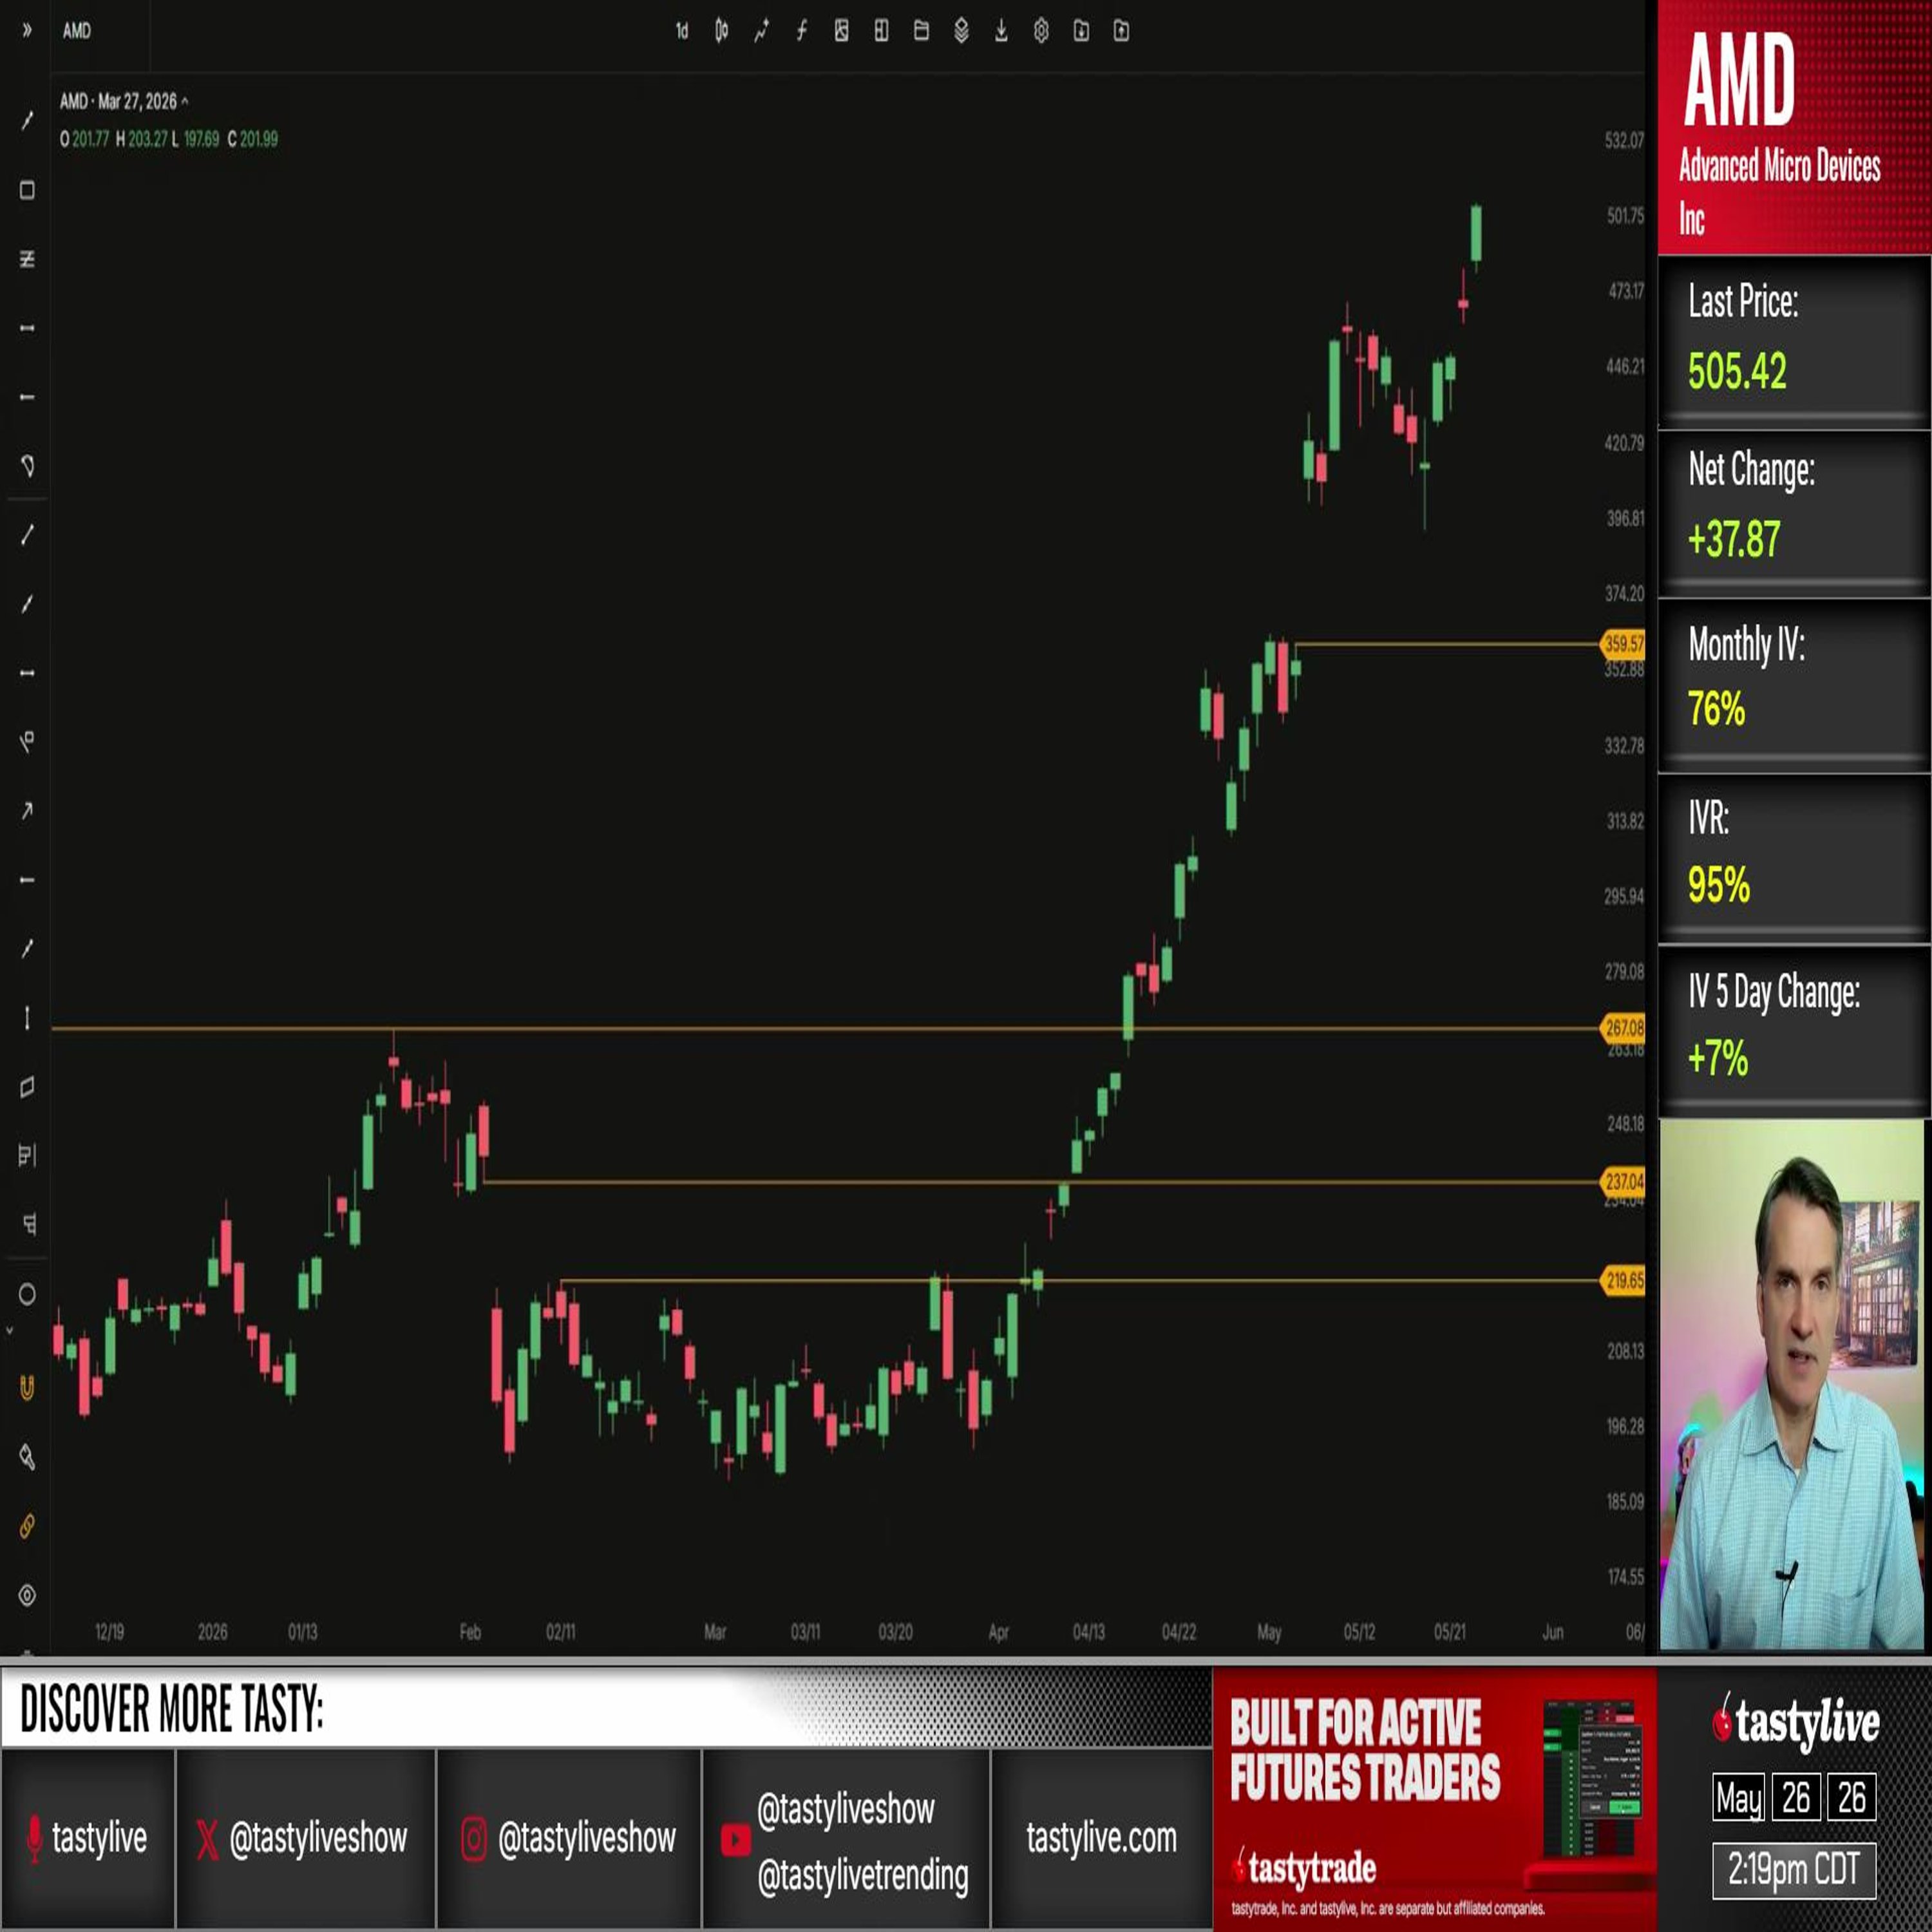Screen dimensions: 1932x1932
Task: Click the Monthly IV 76% value
Action: [1716, 710]
